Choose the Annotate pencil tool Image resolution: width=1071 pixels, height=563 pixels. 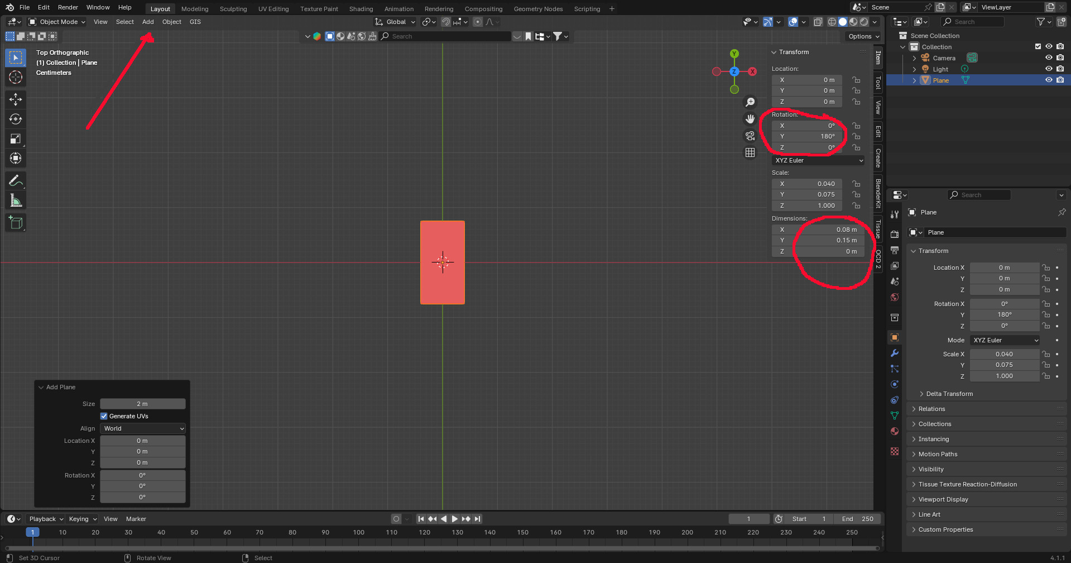(16, 180)
